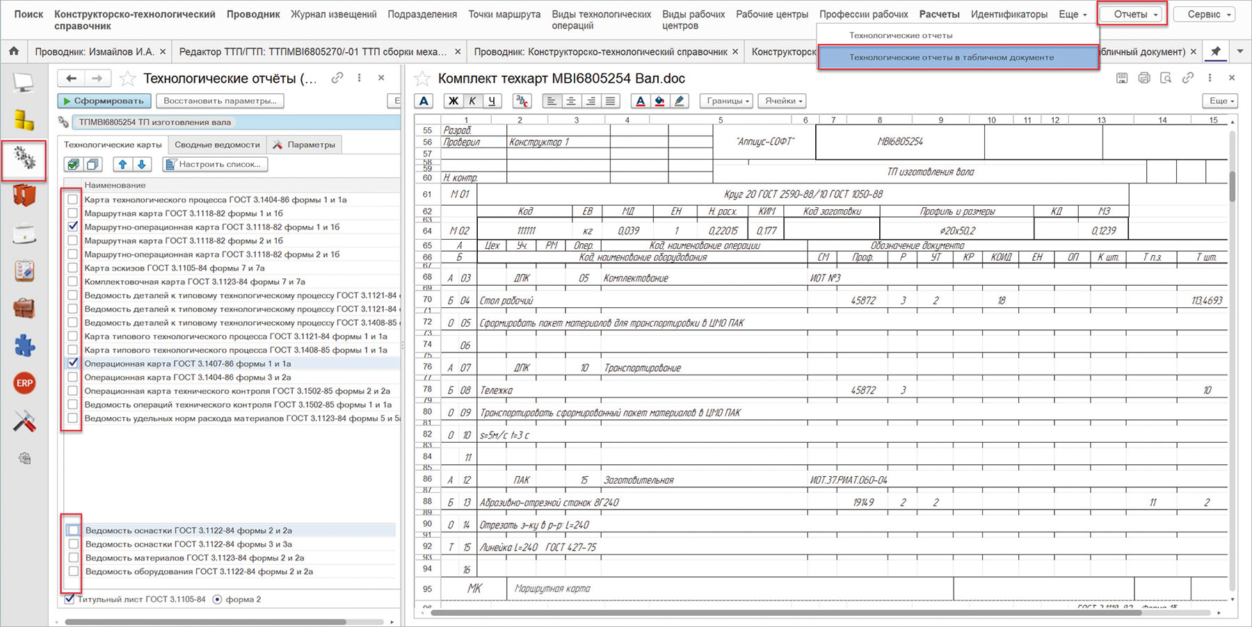Switch to Сводные ведомости tab
Screen dimensions: 1252x627
pos(217,145)
